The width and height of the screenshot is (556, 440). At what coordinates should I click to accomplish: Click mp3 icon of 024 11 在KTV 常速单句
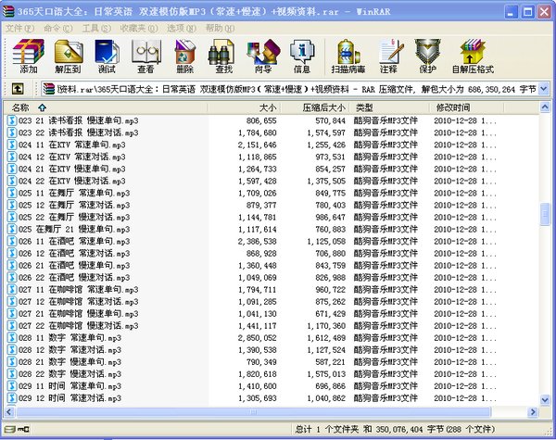tap(12, 145)
